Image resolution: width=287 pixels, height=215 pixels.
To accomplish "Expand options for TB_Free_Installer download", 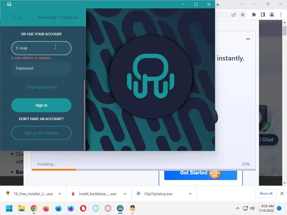I will pos(60,194).
